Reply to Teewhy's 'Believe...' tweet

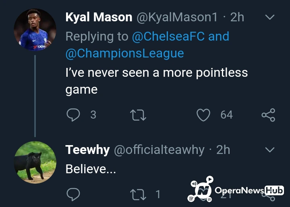click(73, 195)
